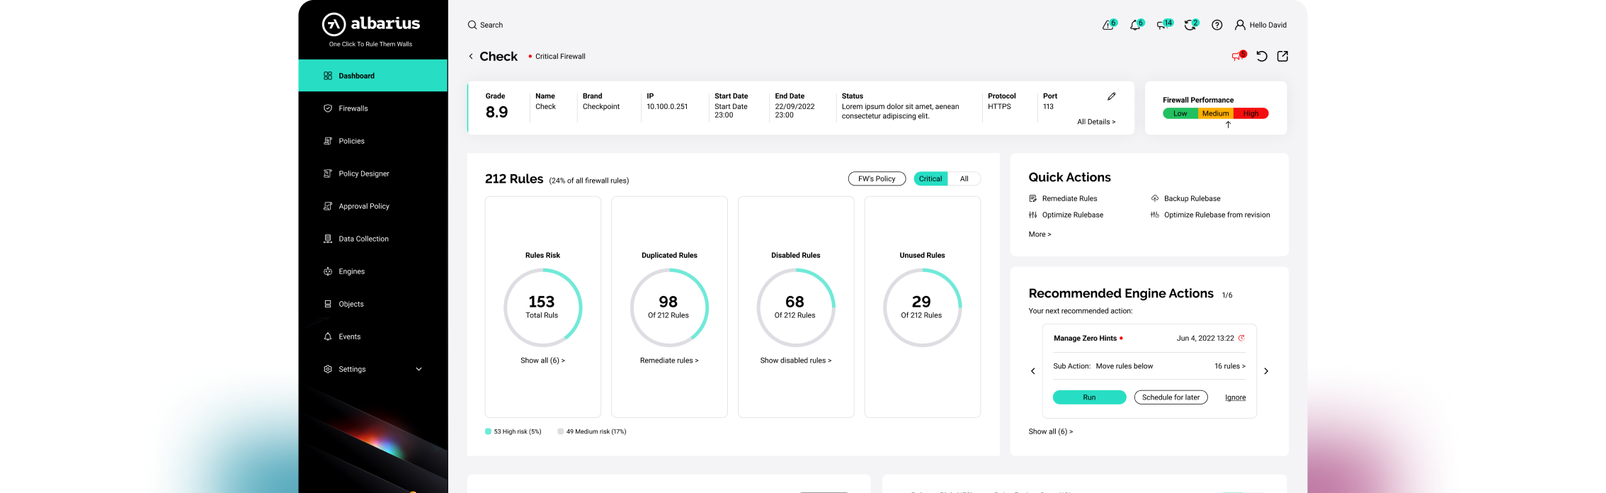Viewport: 1606px width, 493px height.
Task: Click the Firewalls shield icon
Action: coord(328,108)
